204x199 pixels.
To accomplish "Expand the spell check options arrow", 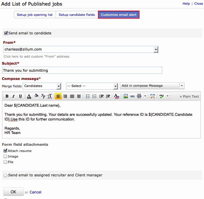I will (x=167, y=96).
